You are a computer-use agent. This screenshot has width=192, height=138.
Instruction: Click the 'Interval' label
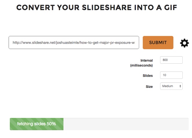tap(146, 60)
